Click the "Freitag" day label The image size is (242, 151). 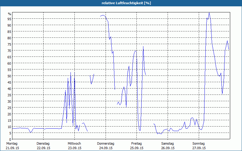tap(137, 143)
